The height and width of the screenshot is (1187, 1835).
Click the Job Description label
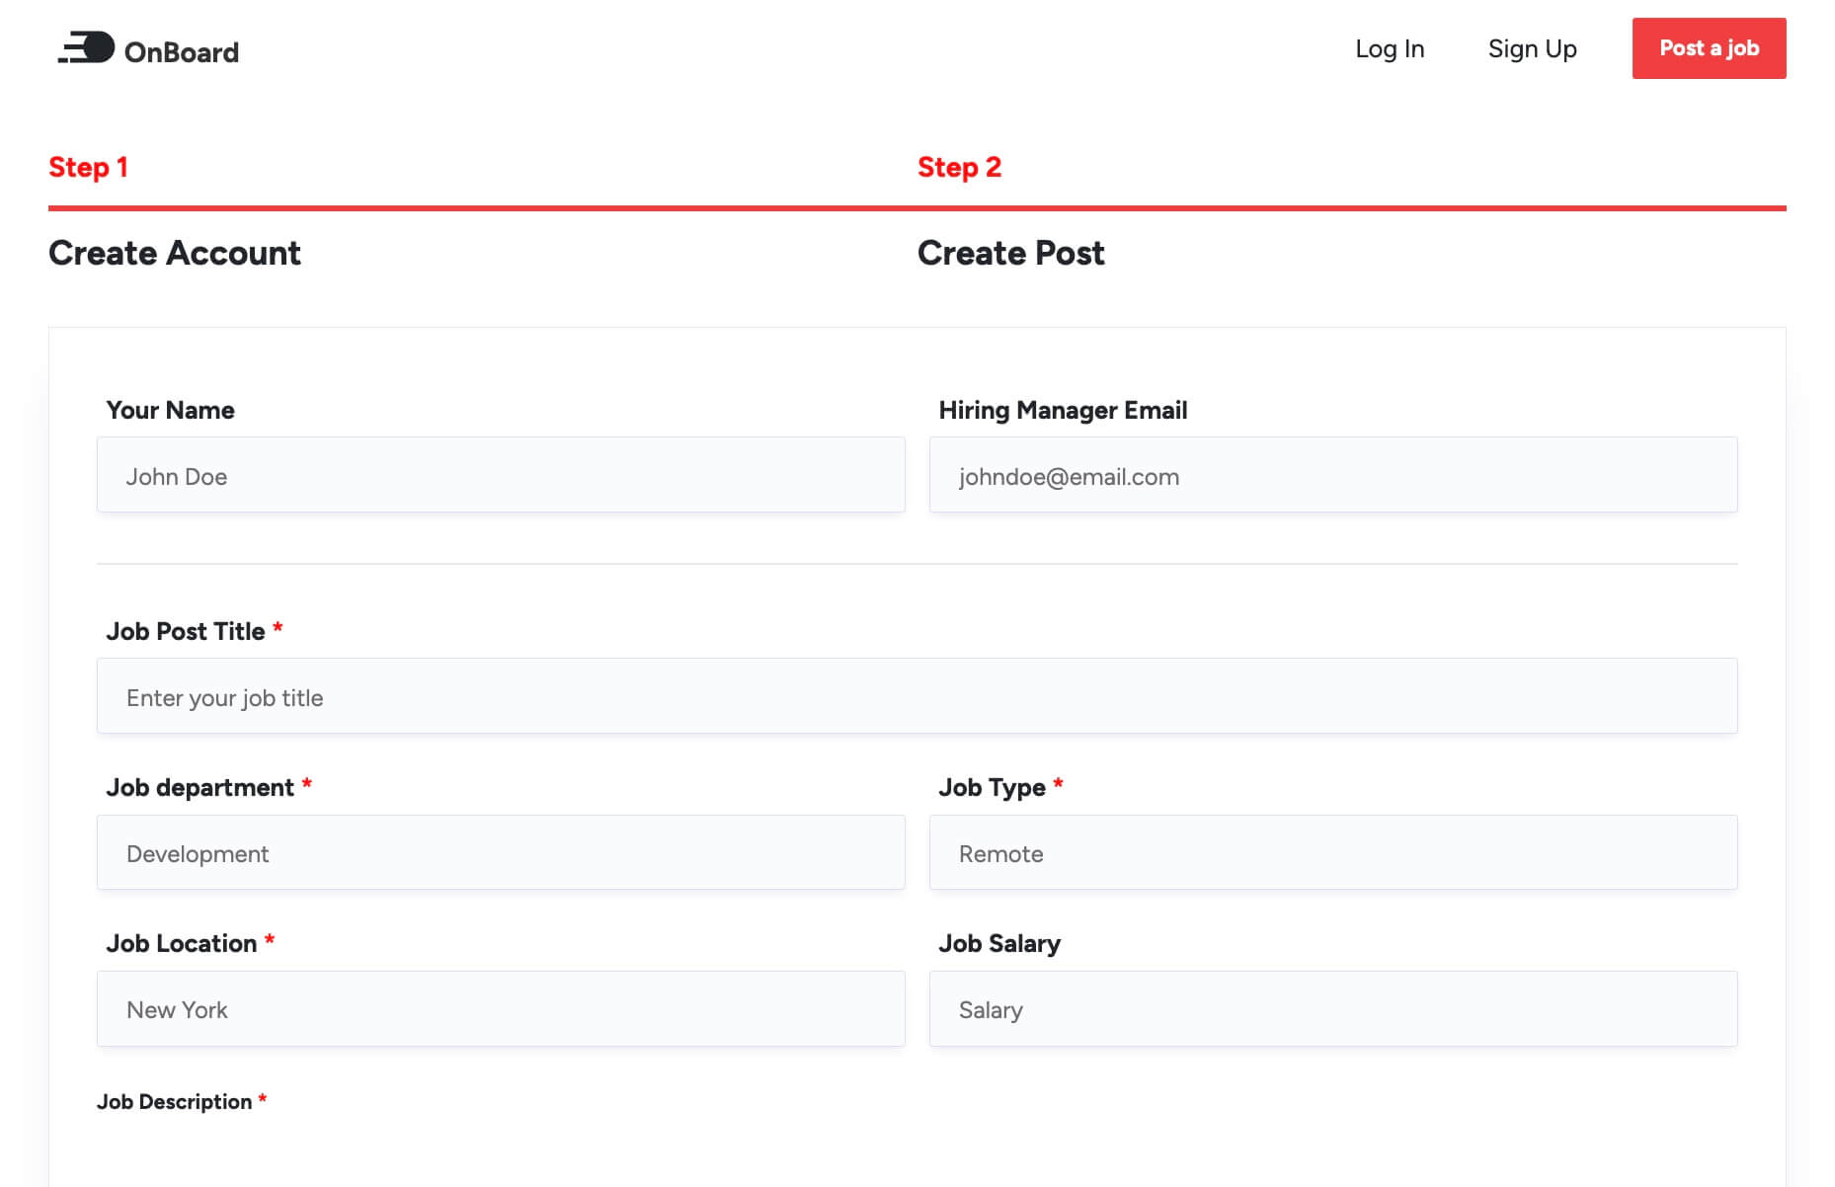click(x=174, y=1101)
